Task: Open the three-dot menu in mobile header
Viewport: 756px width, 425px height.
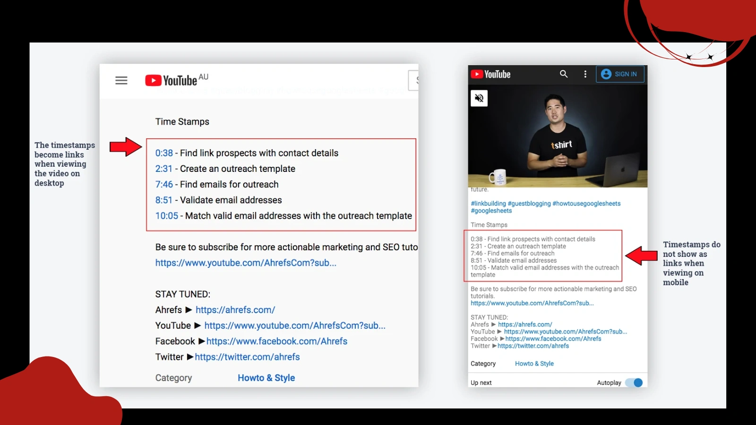Action: click(x=585, y=74)
